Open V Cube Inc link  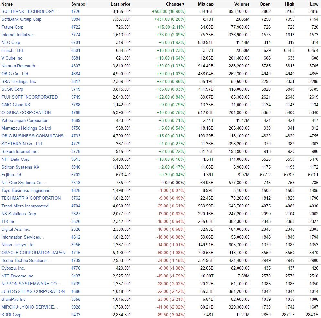tap(12, 58)
